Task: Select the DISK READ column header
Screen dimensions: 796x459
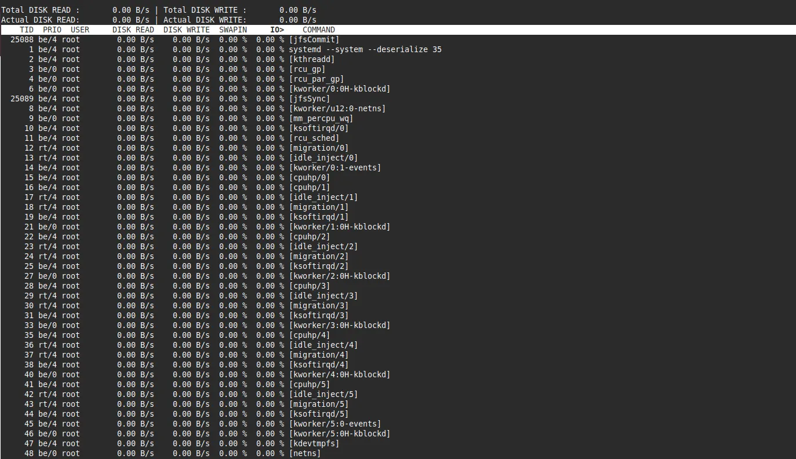Action: 133,30
